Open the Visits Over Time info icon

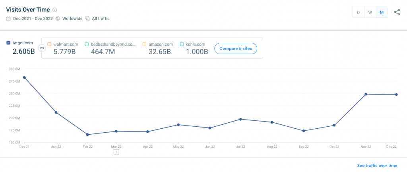pyautogui.click(x=55, y=10)
